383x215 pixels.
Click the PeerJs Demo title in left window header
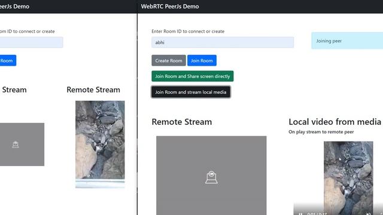(x=14, y=7)
